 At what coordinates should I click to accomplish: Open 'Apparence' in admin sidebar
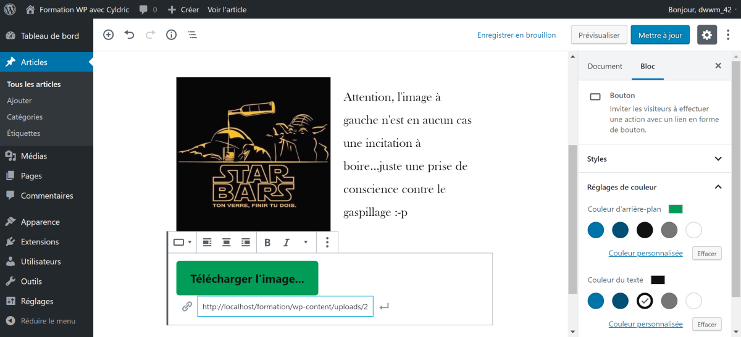click(46, 222)
